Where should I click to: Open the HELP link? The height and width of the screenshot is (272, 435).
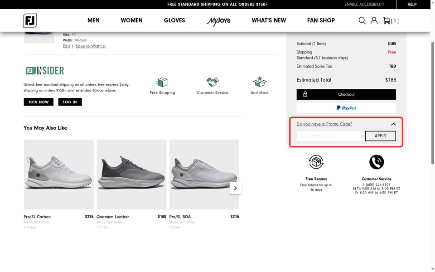pyautogui.click(x=412, y=5)
